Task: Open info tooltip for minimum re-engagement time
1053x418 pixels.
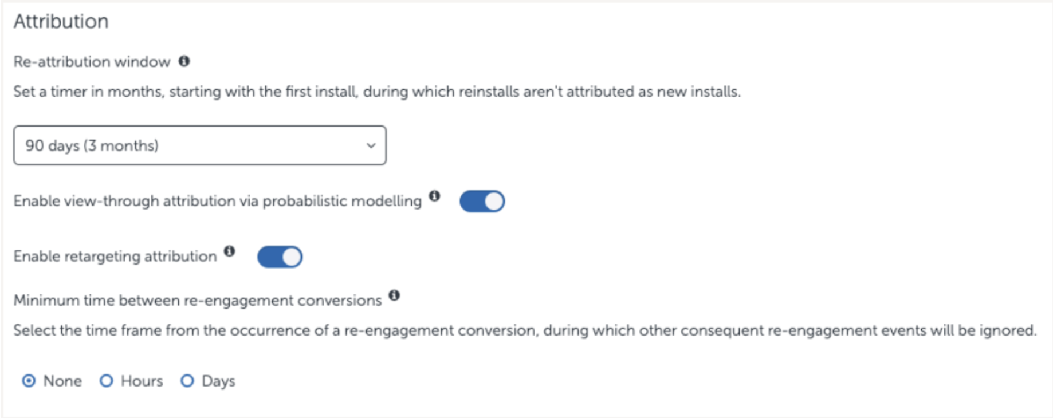Action: pyautogui.click(x=394, y=295)
